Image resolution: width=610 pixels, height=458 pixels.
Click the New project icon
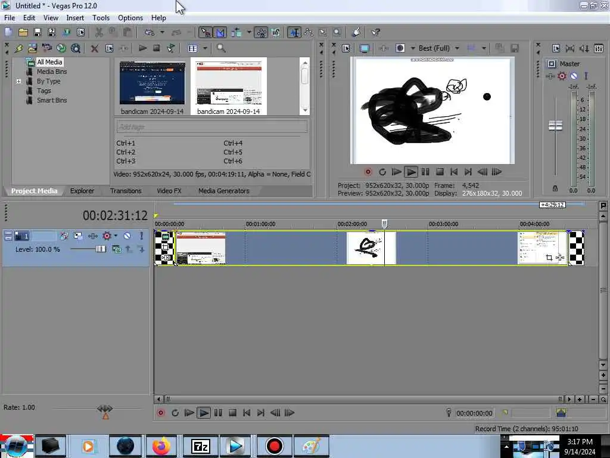pos(8,32)
